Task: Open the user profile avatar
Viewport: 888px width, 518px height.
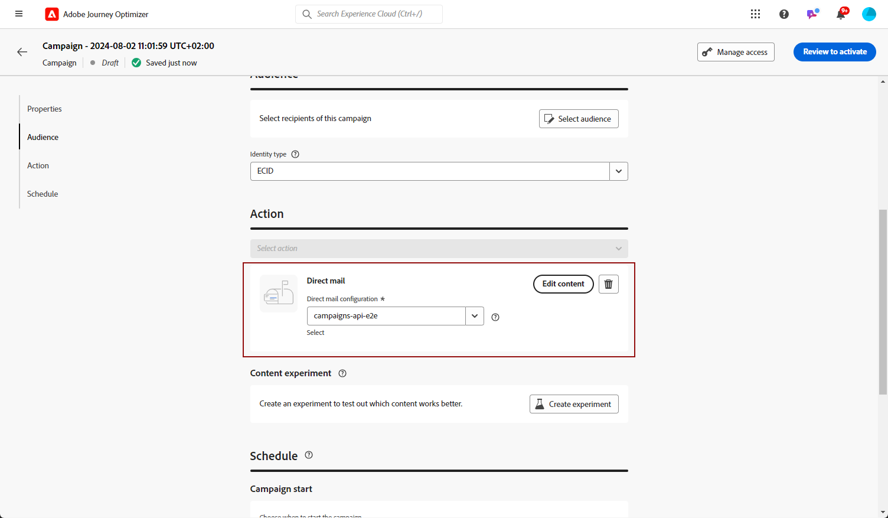Action: point(869,14)
